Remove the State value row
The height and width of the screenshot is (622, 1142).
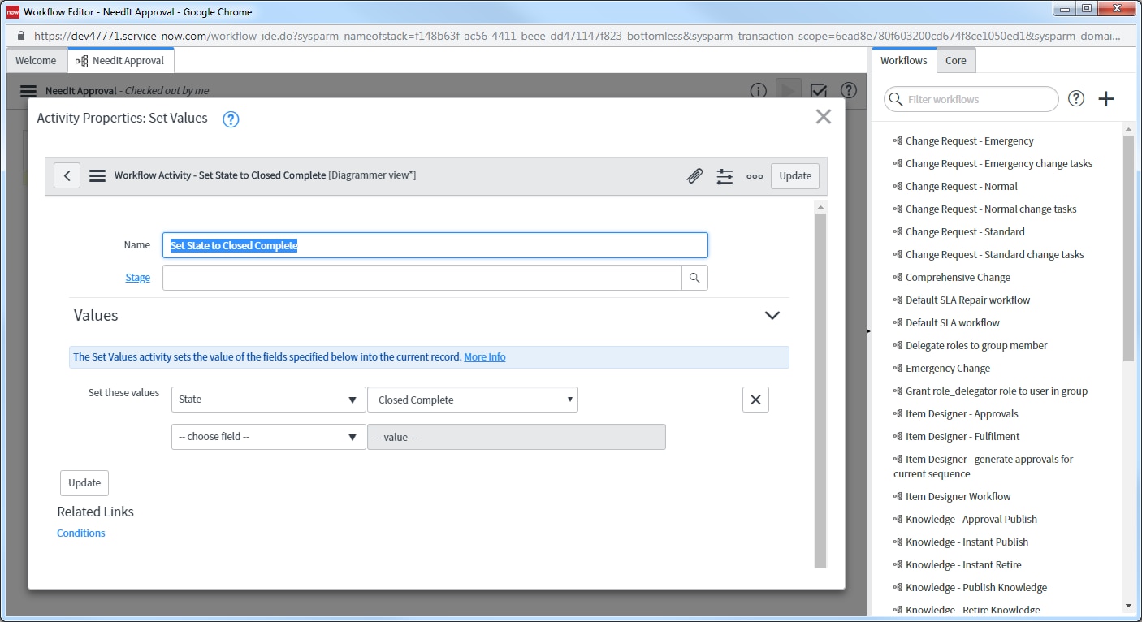[x=755, y=400]
